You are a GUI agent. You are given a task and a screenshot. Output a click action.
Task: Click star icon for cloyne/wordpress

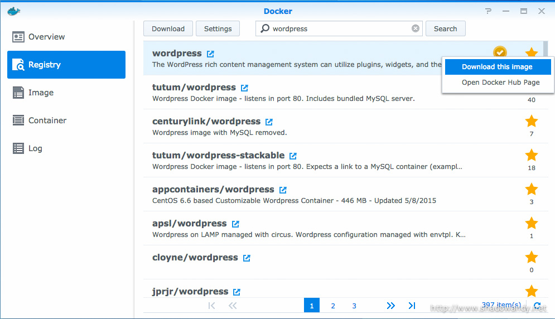tap(531, 257)
